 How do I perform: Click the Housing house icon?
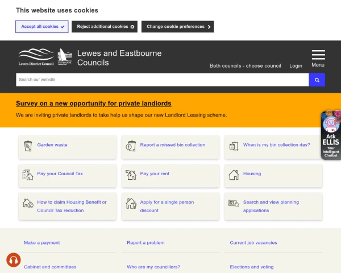pyautogui.click(x=234, y=175)
